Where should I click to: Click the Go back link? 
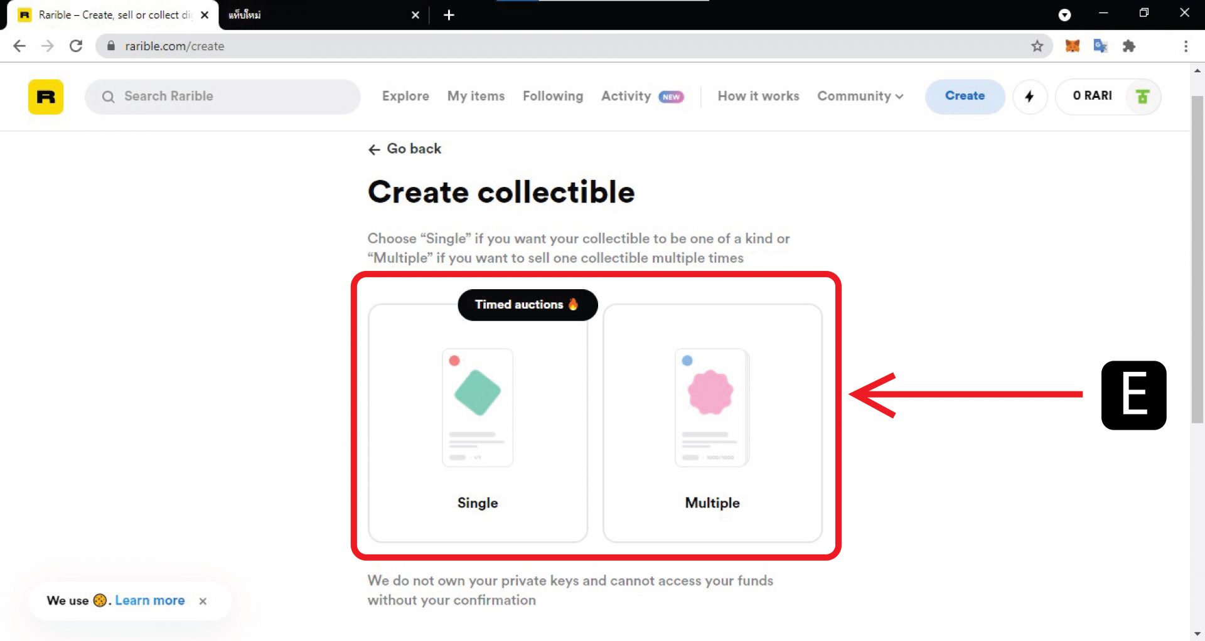coord(405,149)
